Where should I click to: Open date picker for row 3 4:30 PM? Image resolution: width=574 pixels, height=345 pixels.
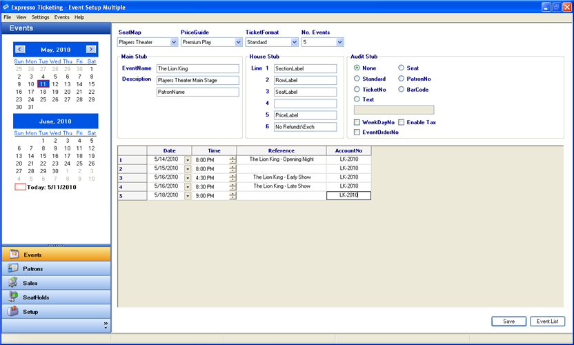[188, 178]
